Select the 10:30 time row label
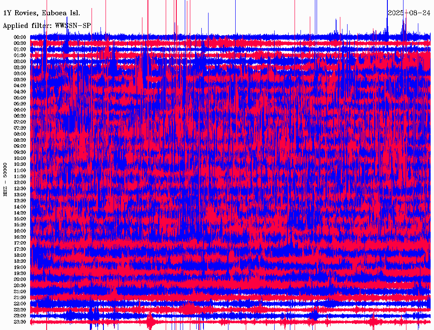Screen dimensions: 434x330 pos(20,165)
